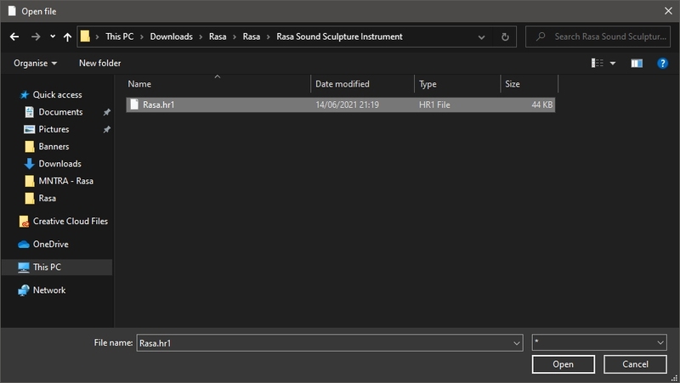Click the Up one level arrow
Image resolution: width=680 pixels, height=383 pixels.
tap(67, 37)
